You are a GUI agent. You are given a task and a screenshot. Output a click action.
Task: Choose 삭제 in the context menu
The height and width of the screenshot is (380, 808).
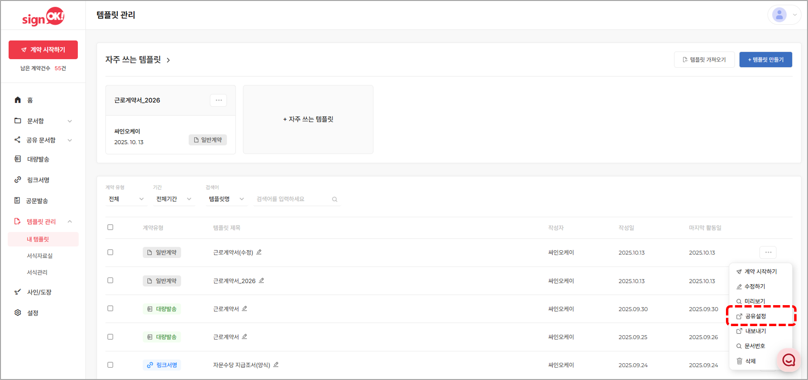click(750, 361)
